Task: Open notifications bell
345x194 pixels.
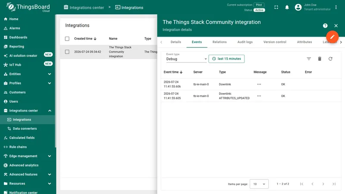Action: (287, 7)
